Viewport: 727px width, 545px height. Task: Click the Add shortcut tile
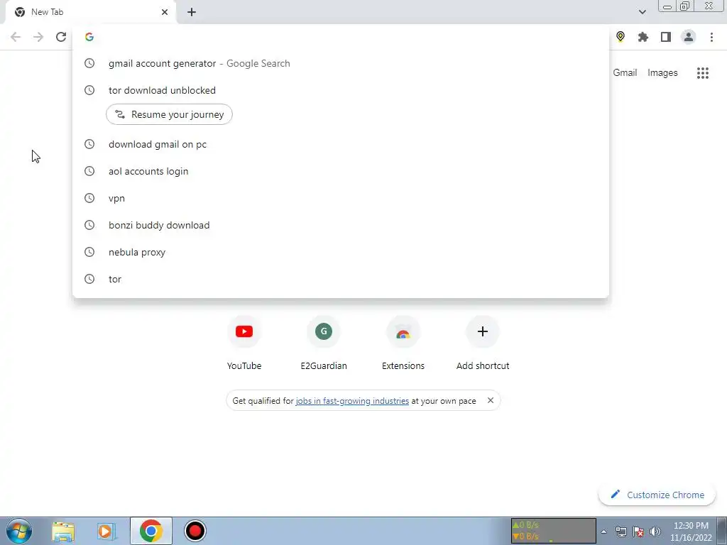coord(483,343)
